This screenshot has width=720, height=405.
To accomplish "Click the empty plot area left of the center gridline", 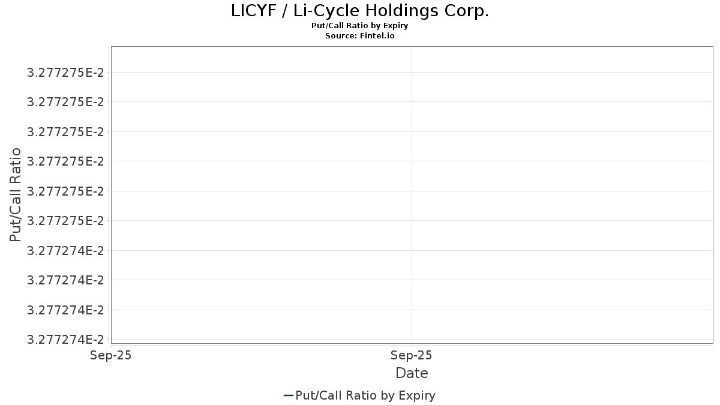I will 261,195.
